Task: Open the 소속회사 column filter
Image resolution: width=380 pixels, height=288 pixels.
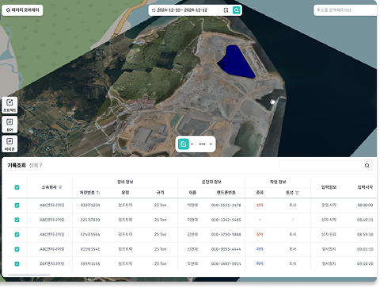Action: 60,187
